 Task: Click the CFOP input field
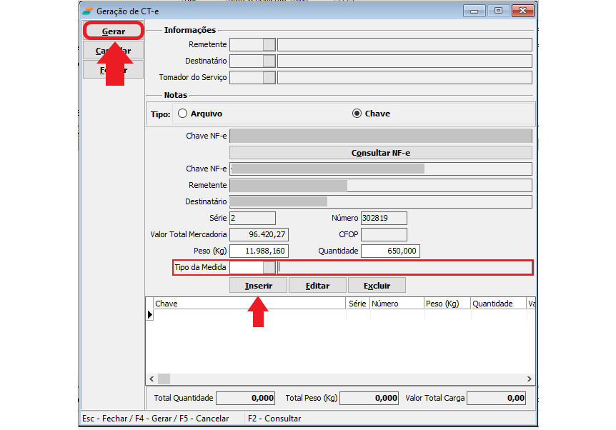[384, 235]
